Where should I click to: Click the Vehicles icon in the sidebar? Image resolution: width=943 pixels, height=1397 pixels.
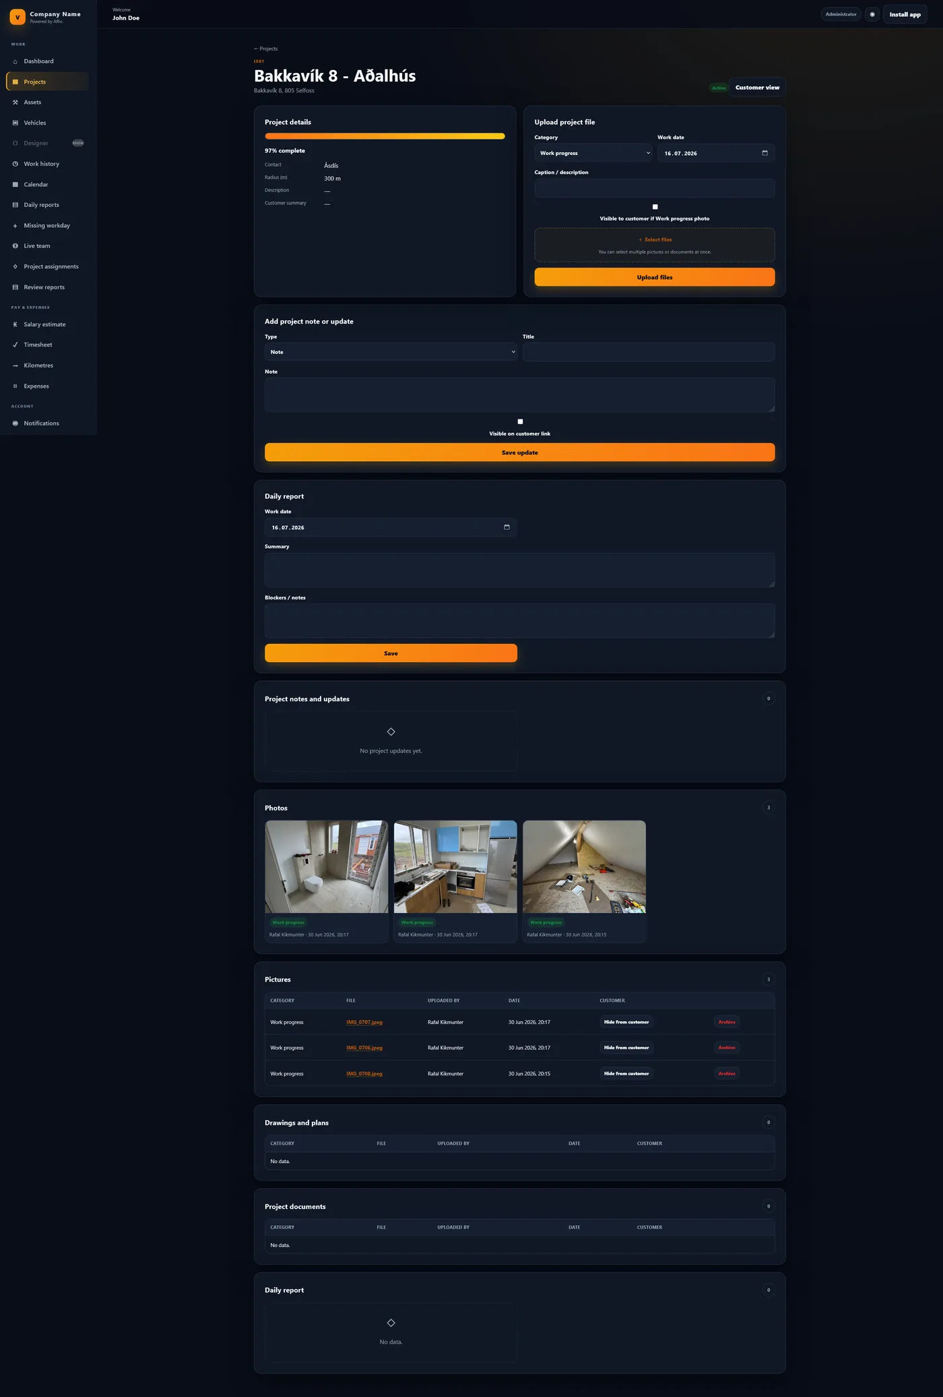pos(15,123)
